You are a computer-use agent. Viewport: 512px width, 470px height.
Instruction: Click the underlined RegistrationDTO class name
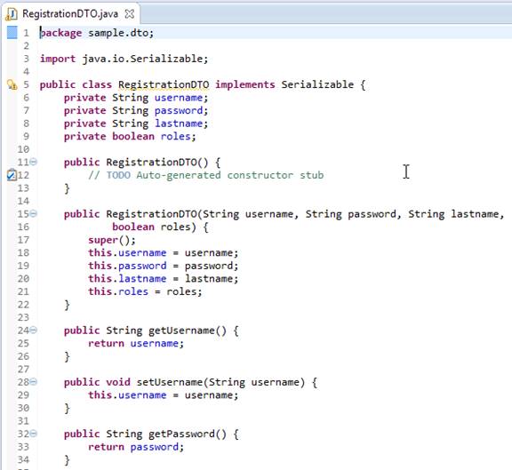(164, 85)
